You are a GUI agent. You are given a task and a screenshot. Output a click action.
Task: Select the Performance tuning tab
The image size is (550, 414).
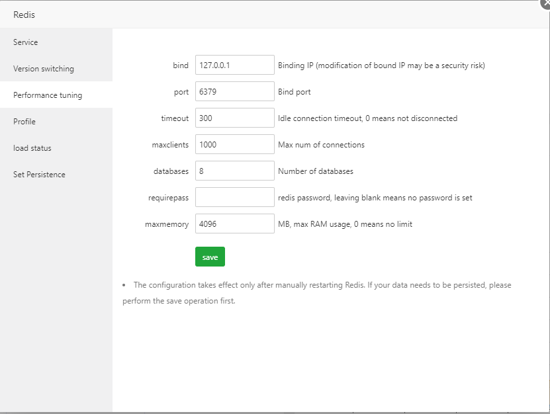[x=48, y=95]
